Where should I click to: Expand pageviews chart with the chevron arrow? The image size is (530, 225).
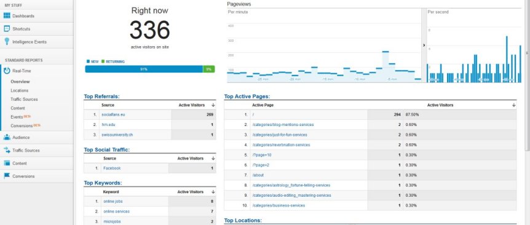pos(424,45)
